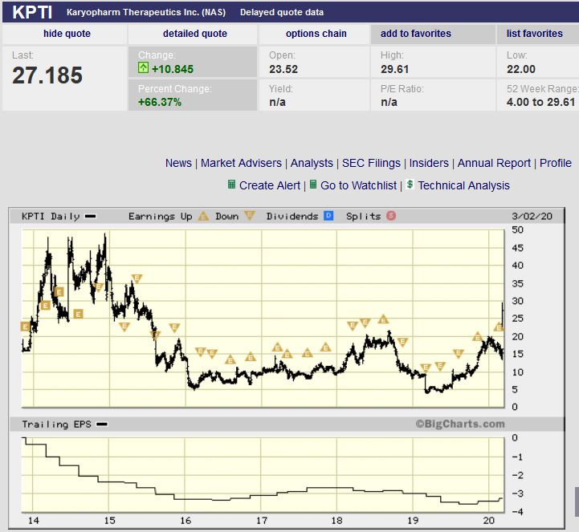Open the Analysts link

pos(312,163)
